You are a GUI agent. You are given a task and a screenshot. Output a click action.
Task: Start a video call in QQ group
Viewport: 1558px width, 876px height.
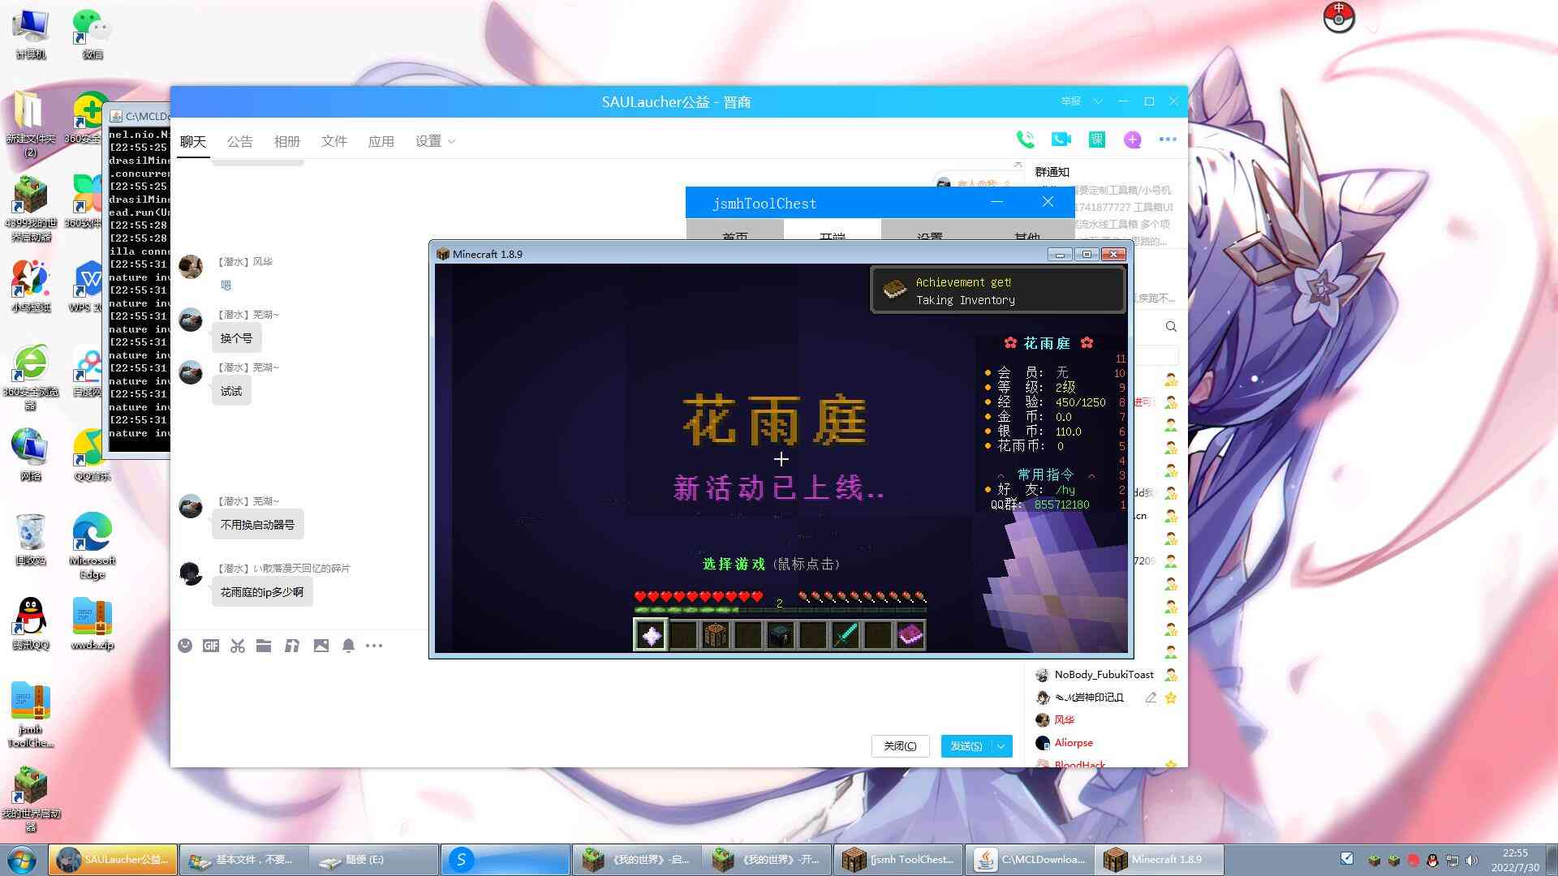click(1061, 140)
